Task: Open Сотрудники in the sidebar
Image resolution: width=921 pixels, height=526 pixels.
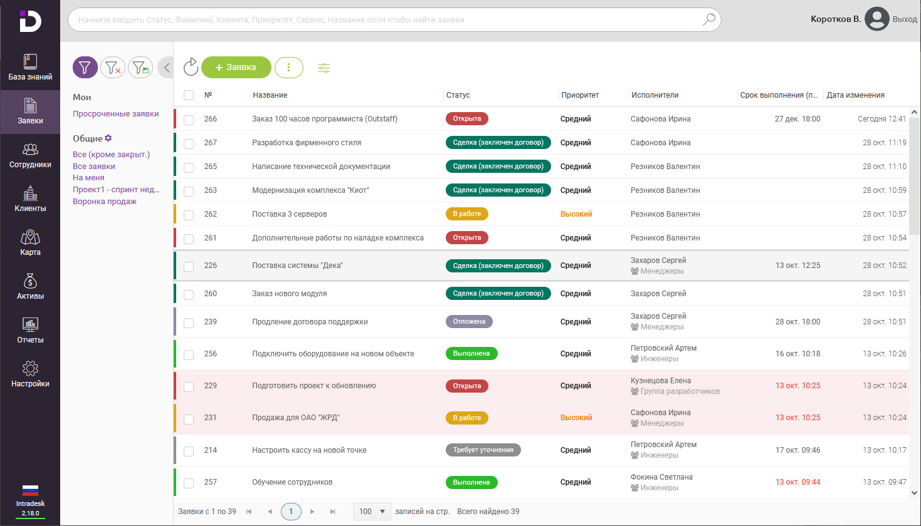Action: (30, 155)
